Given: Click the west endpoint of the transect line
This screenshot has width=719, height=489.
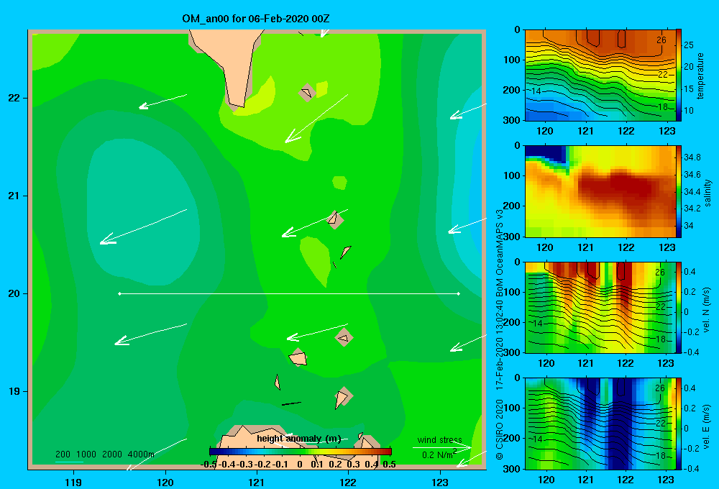Looking at the screenshot, I should click(x=119, y=293).
